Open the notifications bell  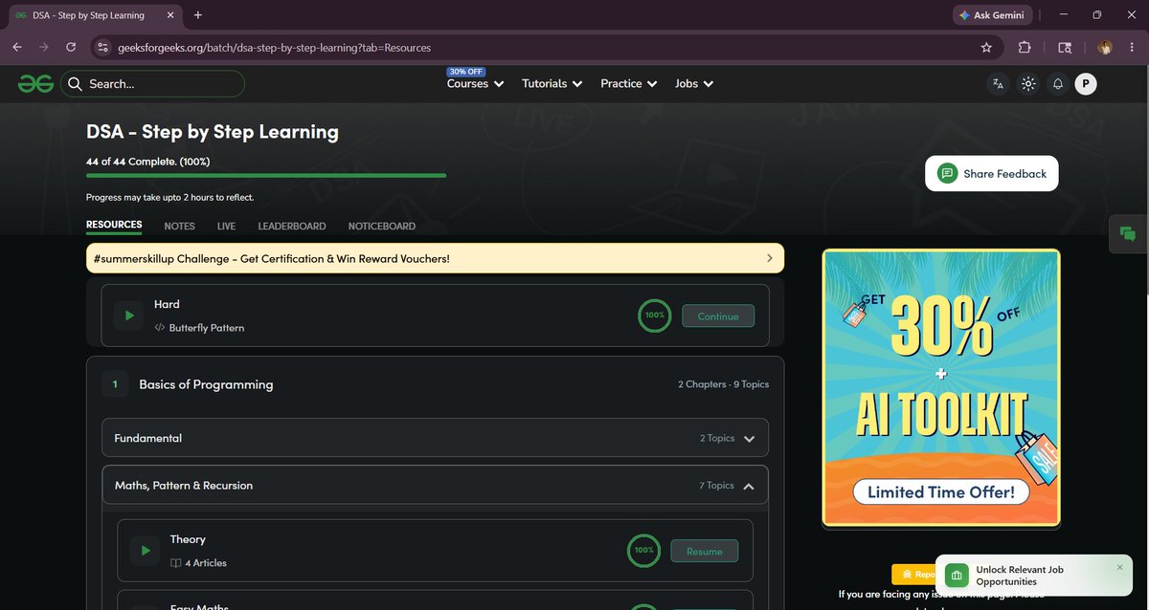point(1058,84)
